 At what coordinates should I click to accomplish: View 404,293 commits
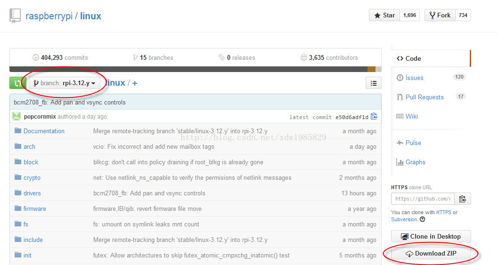(x=60, y=58)
